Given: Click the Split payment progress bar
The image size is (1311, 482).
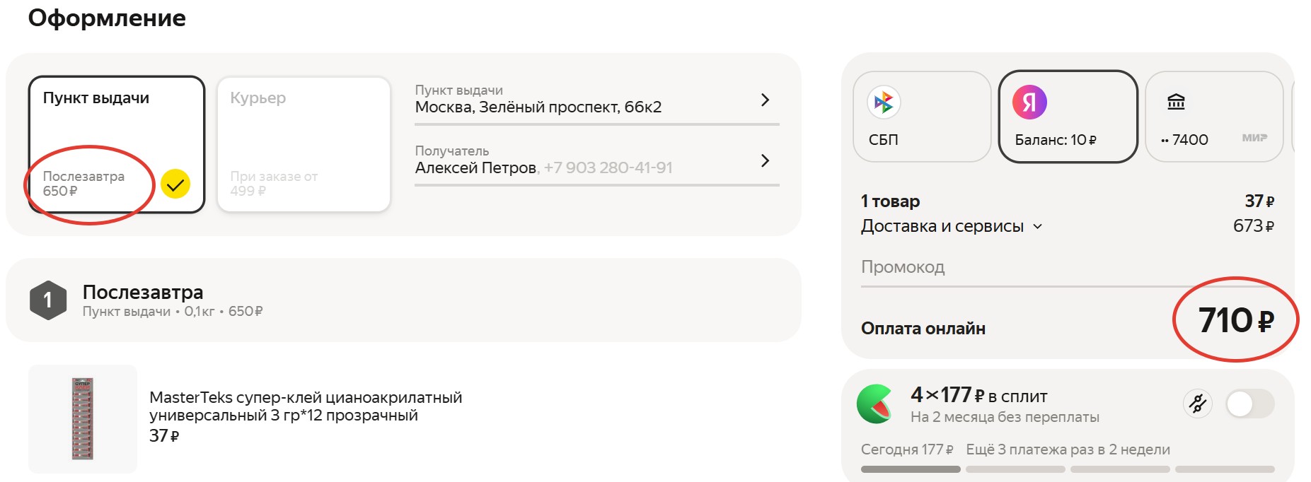Looking at the screenshot, I should pyautogui.click(x=1068, y=469).
